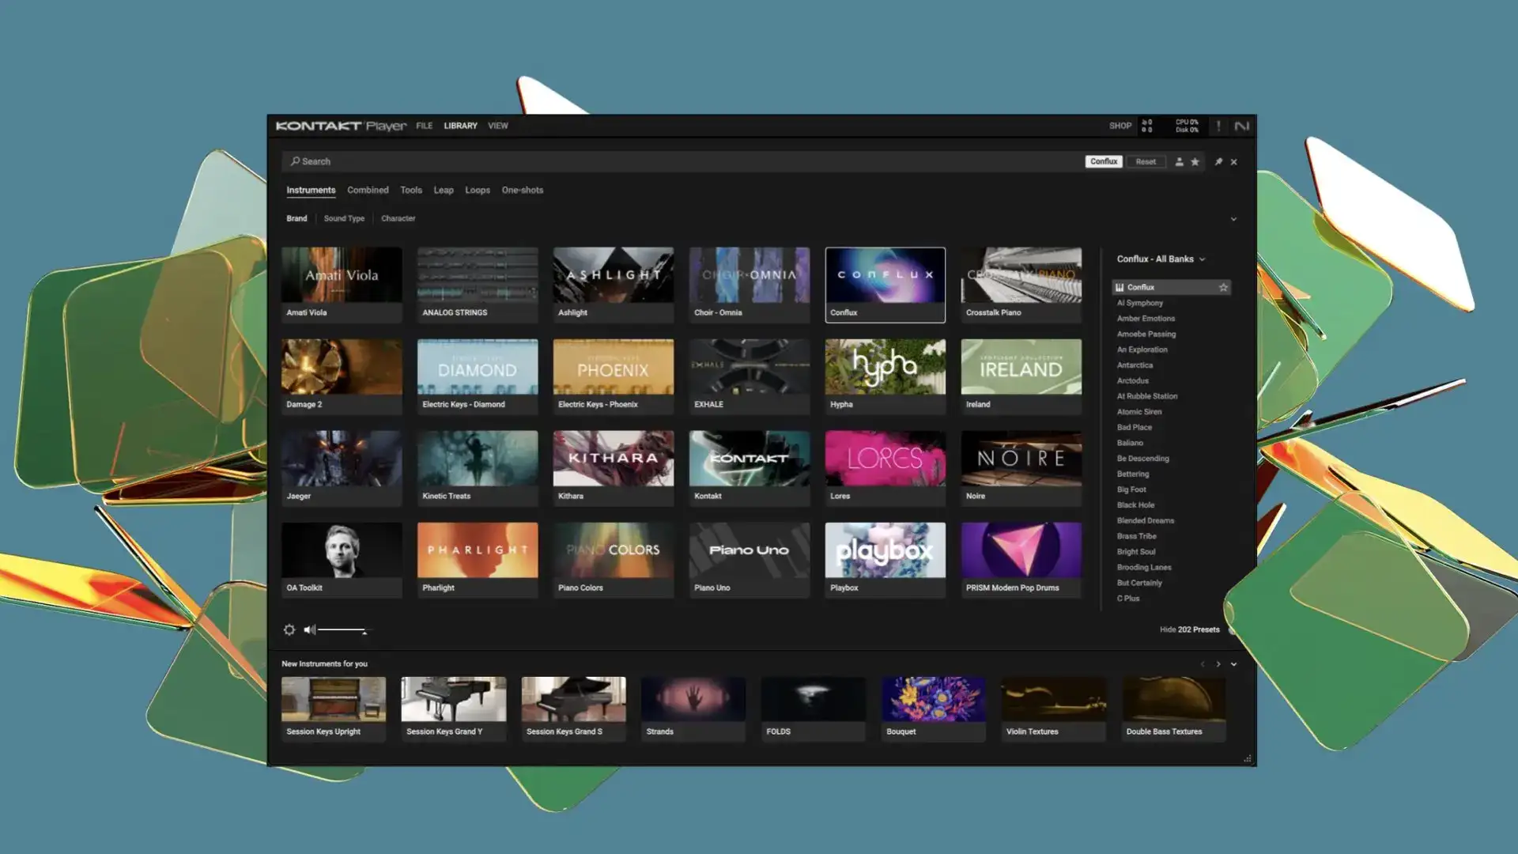
Task: Select the Ashlight library tile
Action: (x=614, y=285)
